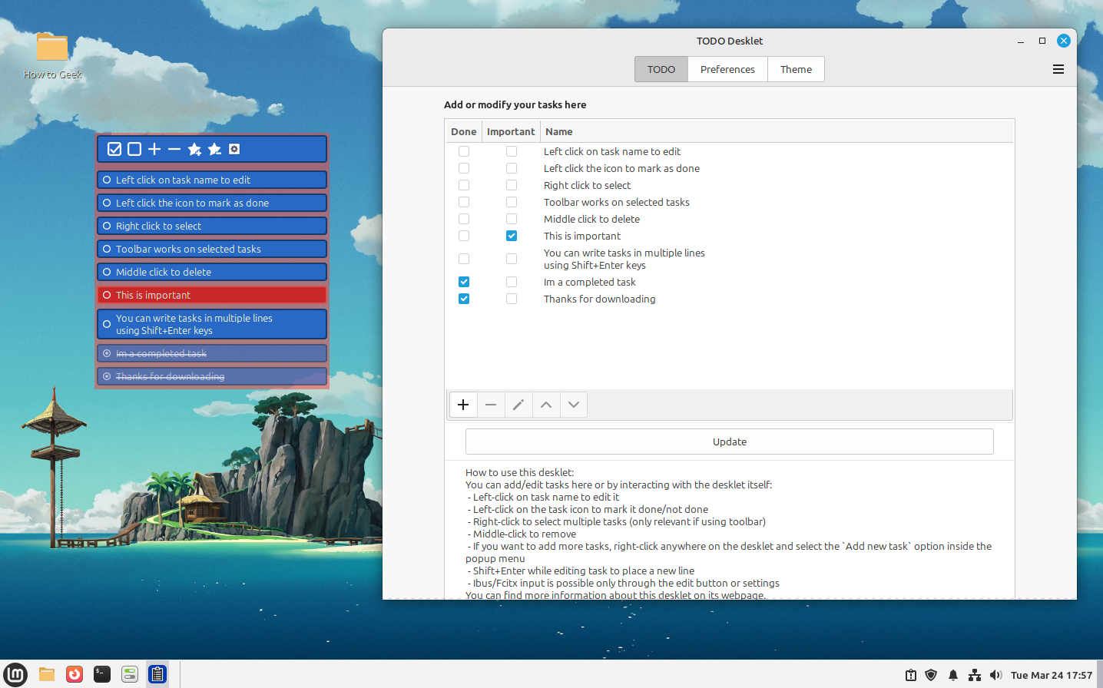Open the desklet settings gear icon
Viewport: 1103px width, 688px height.
[234, 149]
